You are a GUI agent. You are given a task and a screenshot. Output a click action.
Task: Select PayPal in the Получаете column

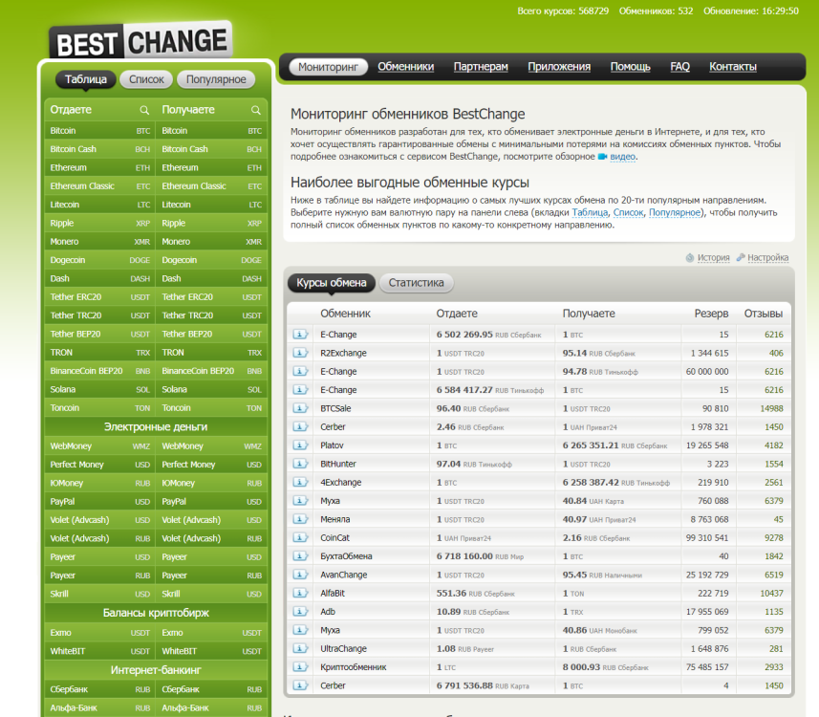coord(175,502)
